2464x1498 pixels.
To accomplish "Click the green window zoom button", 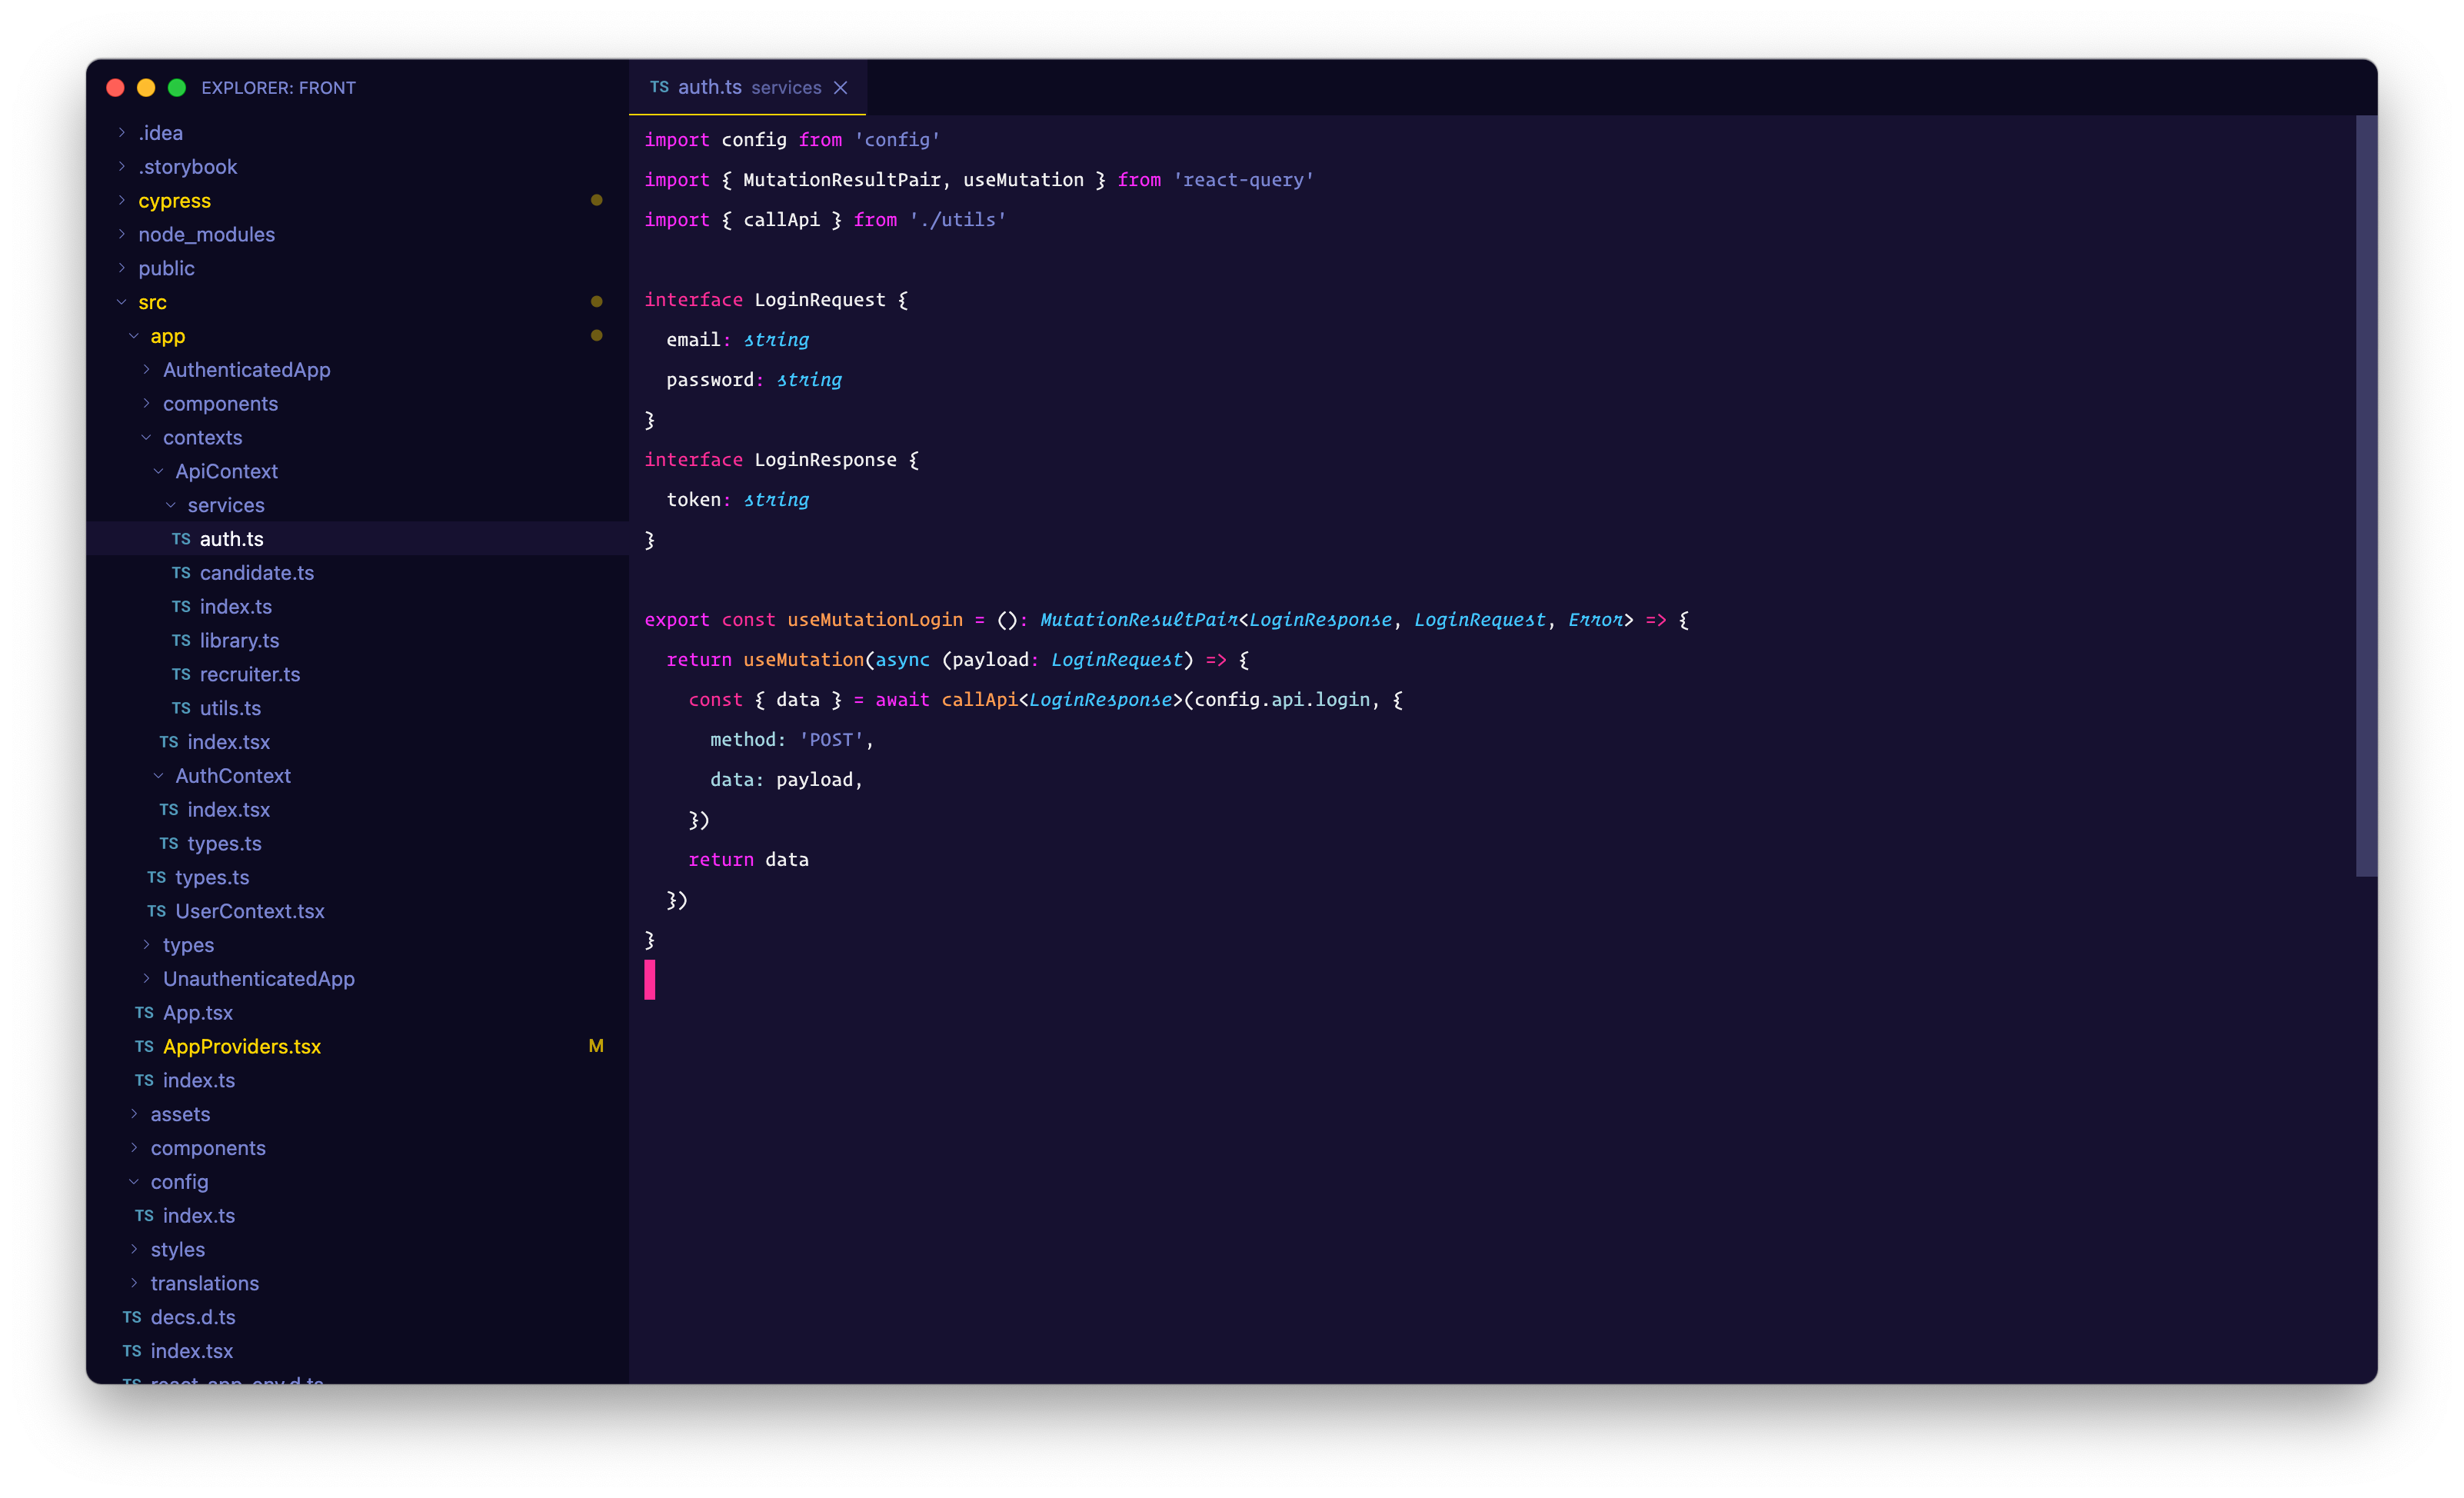I will click(x=177, y=88).
